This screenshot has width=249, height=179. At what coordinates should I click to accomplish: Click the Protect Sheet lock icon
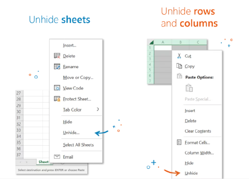coord(57,99)
